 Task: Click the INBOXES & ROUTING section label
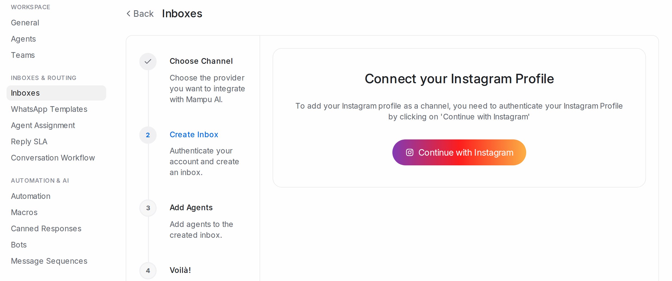(44, 78)
